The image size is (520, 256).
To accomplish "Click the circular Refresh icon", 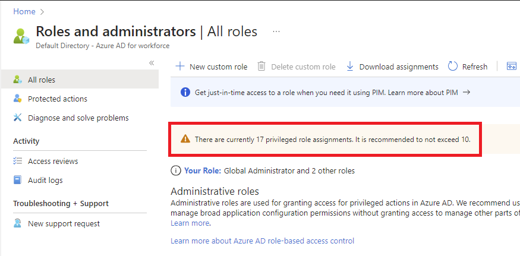I will [453, 67].
